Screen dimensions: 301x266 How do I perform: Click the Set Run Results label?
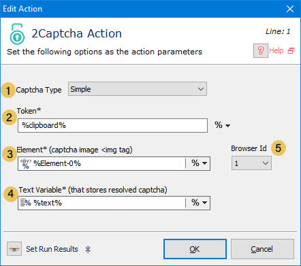[52, 249]
